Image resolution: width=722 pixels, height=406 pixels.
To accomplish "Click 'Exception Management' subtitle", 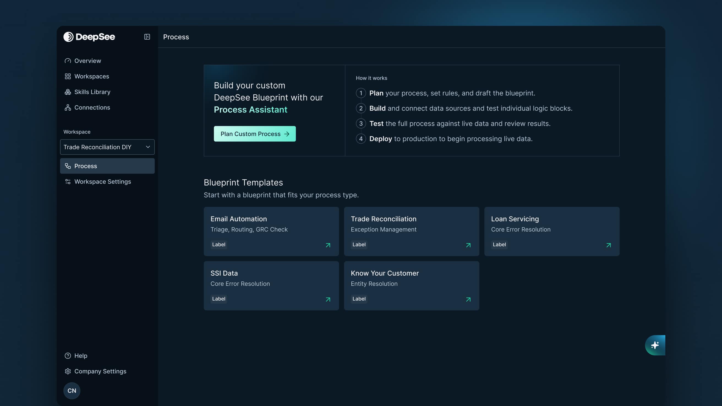I will coord(383,229).
